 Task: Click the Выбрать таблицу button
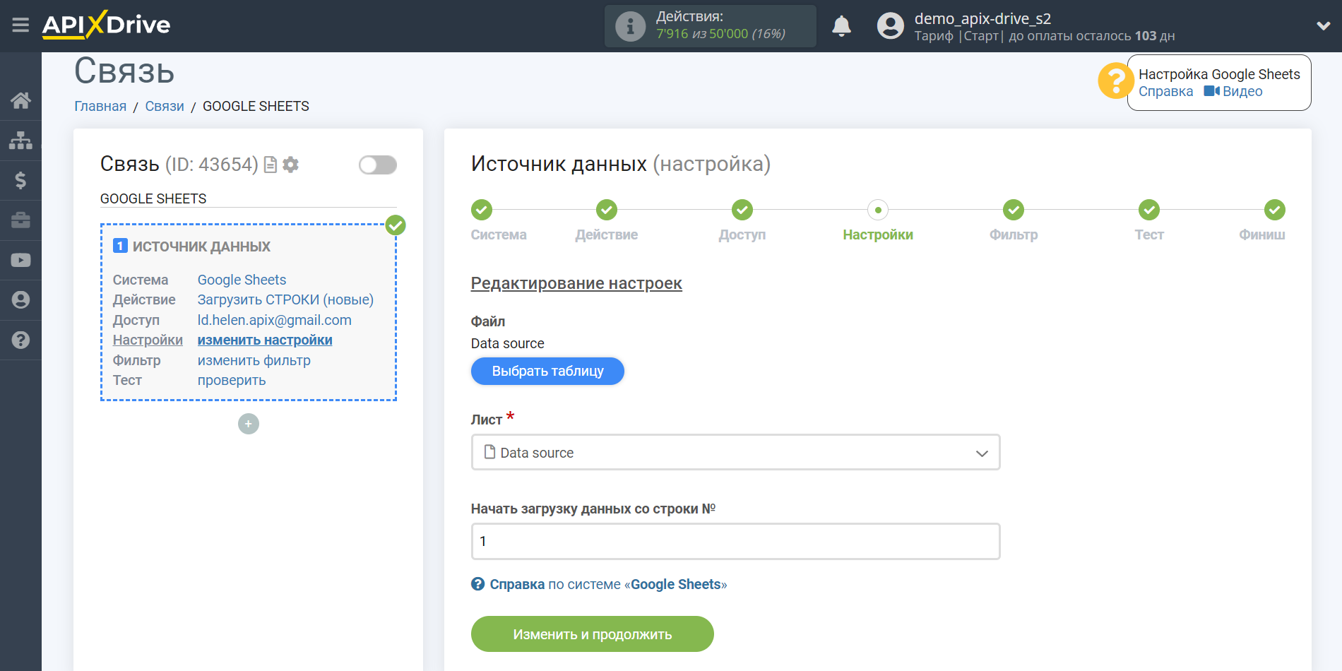tap(547, 371)
